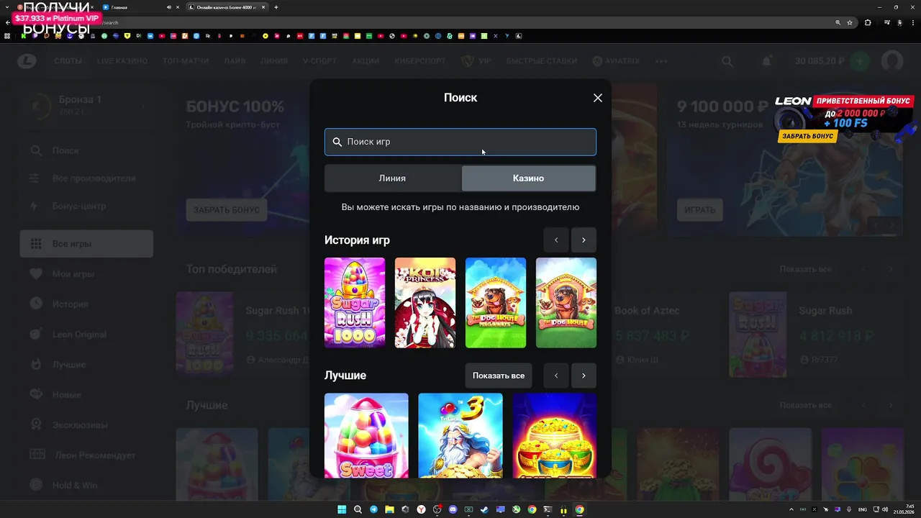921x518 pixels.
Task: Focus the Поиск игр search field
Action: tap(460, 142)
